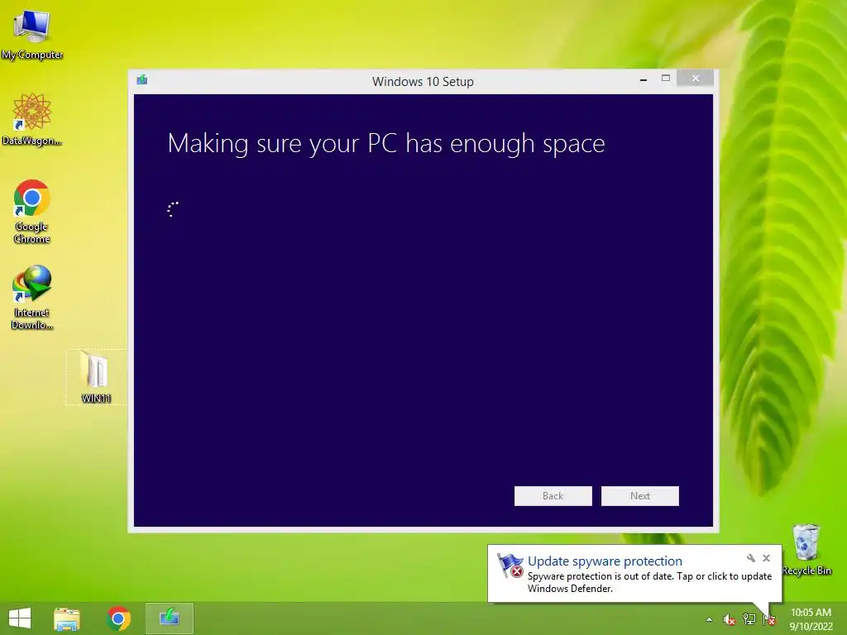847x635 pixels.
Task: Minimize the Windows 10 Setup window
Action: (643, 79)
